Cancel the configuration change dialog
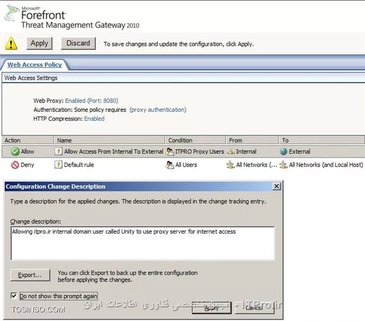The height and width of the screenshot is (321, 365). tap(254, 308)
